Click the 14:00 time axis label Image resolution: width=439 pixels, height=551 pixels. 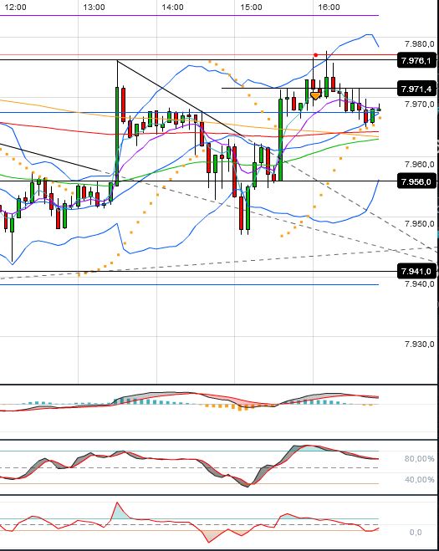[x=172, y=7]
